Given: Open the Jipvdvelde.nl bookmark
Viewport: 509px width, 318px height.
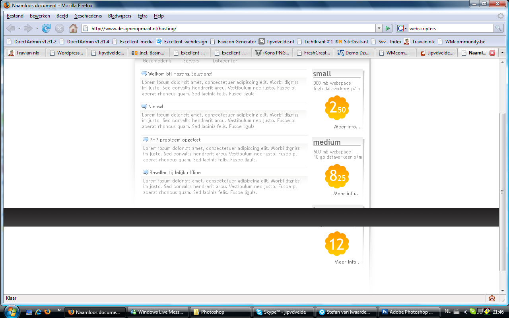Looking at the screenshot, I should (x=277, y=41).
